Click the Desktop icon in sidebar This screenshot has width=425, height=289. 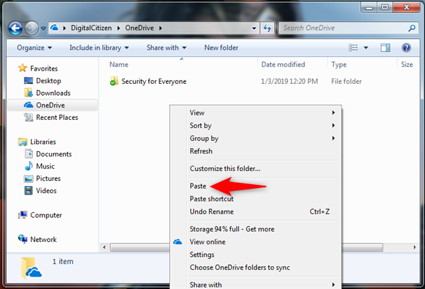click(x=28, y=81)
